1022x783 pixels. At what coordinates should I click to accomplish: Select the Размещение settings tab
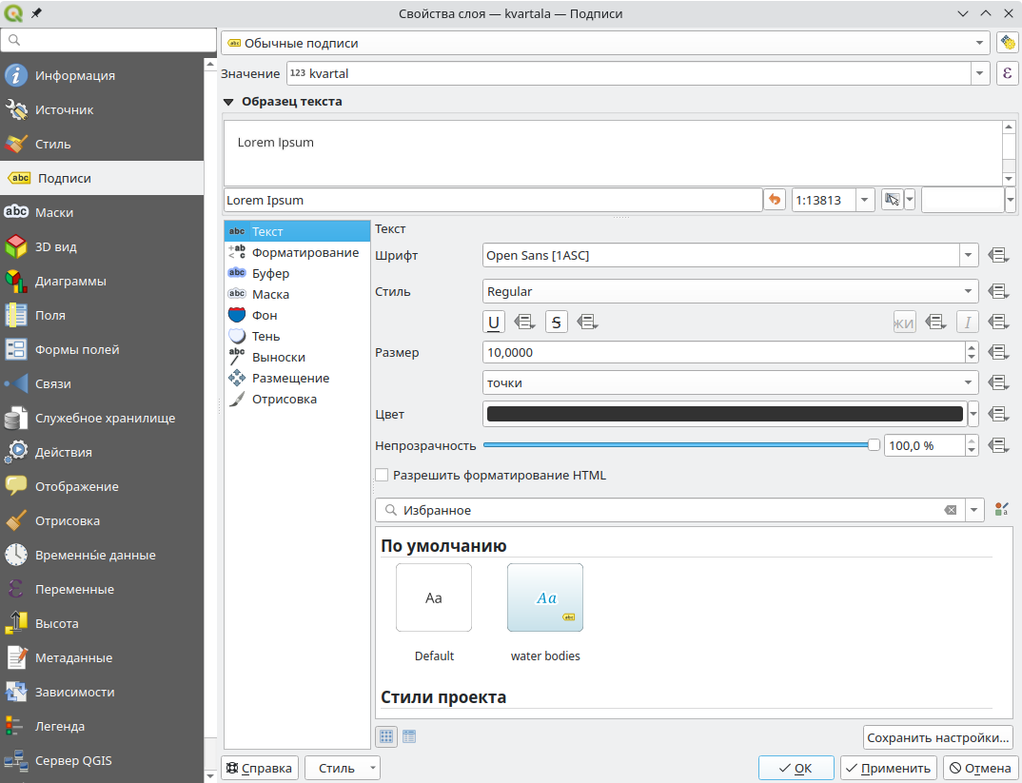[x=297, y=378]
